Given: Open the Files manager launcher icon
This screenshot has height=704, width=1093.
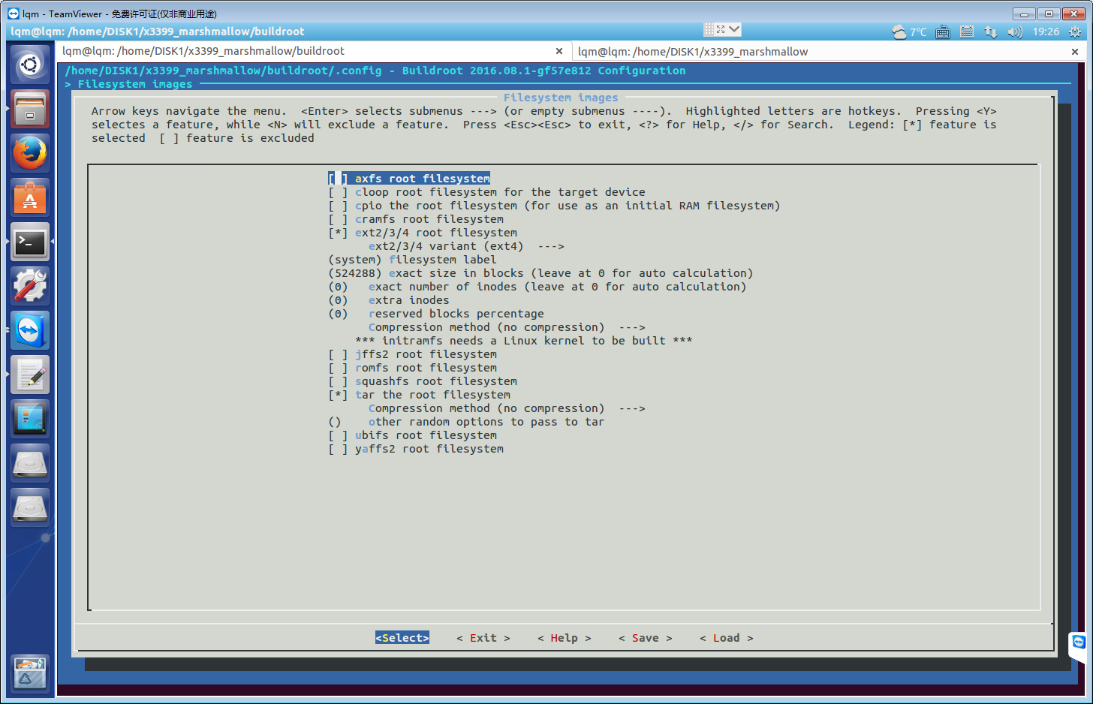Looking at the screenshot, I should (30, 109).
